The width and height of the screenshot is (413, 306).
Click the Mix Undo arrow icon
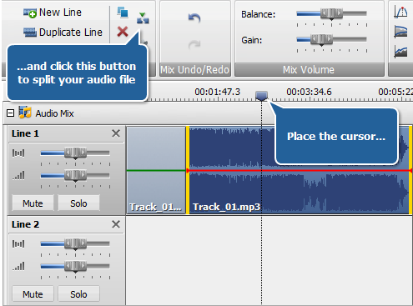tap(194, 18)
